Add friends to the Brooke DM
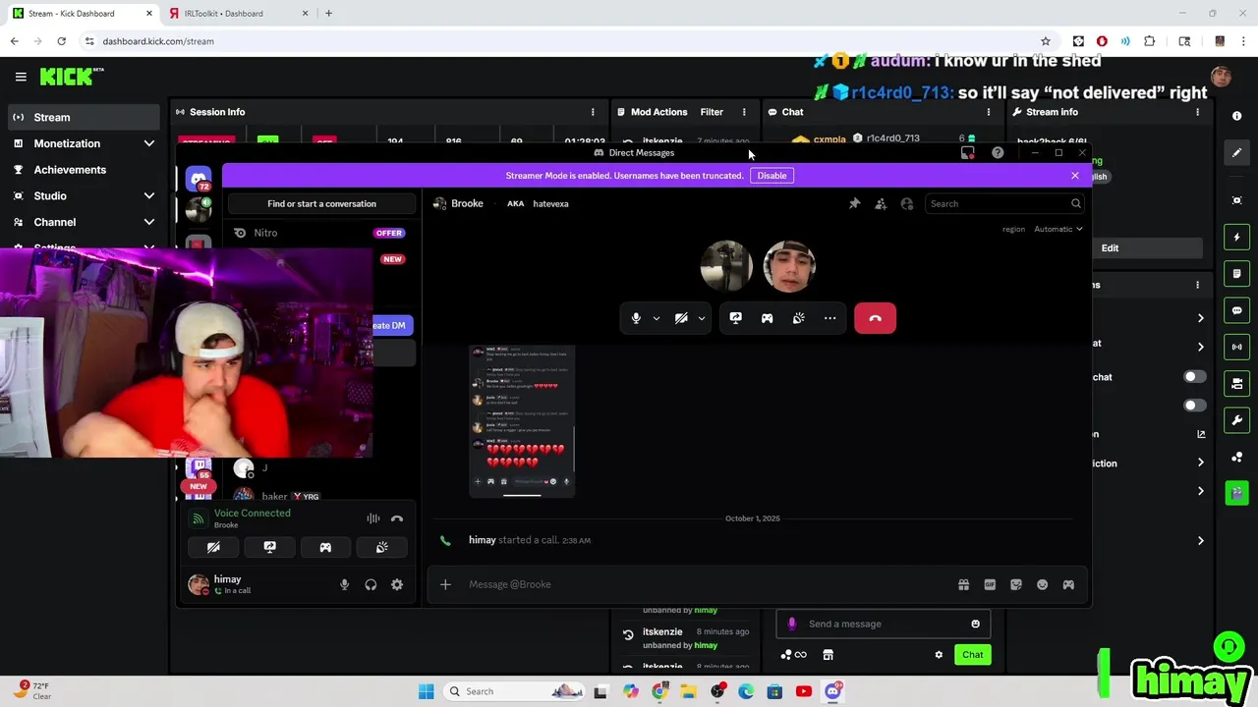Image resolution: width=1258 pixels, height=707 pixels. point(881,203)
